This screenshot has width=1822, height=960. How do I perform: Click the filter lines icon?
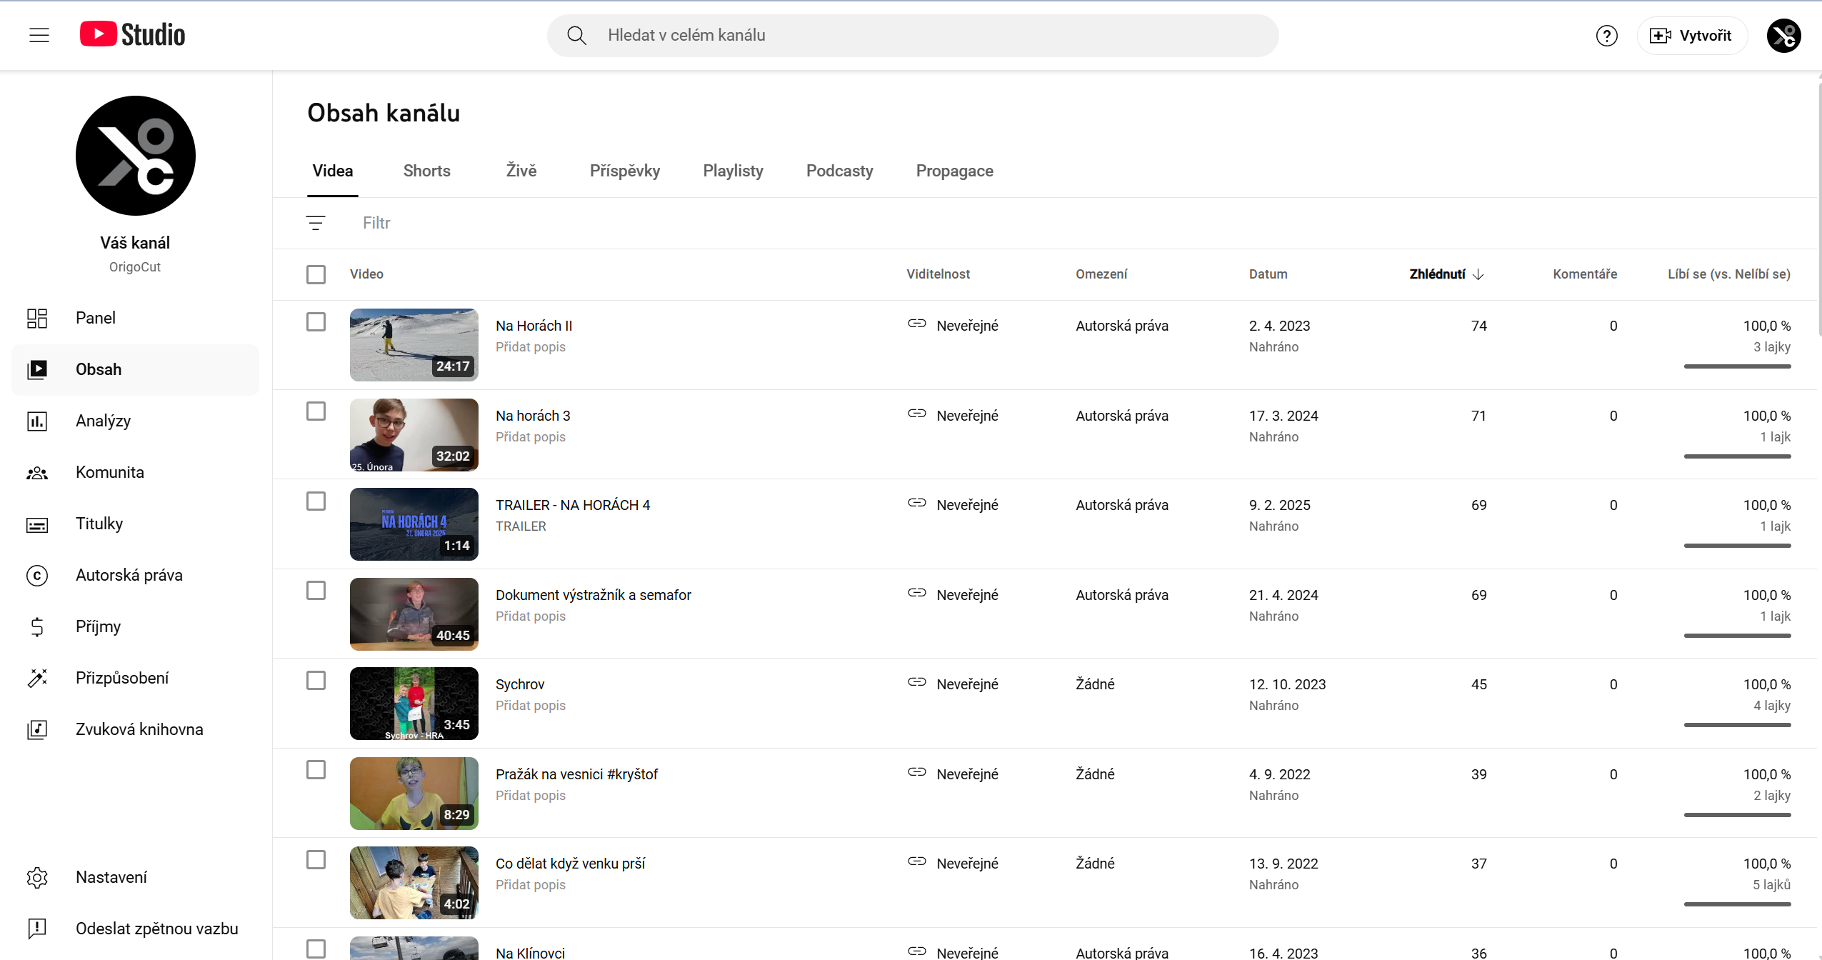316,223
